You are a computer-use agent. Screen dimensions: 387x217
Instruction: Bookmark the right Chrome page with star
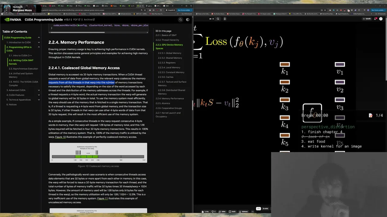pos(325,10)
